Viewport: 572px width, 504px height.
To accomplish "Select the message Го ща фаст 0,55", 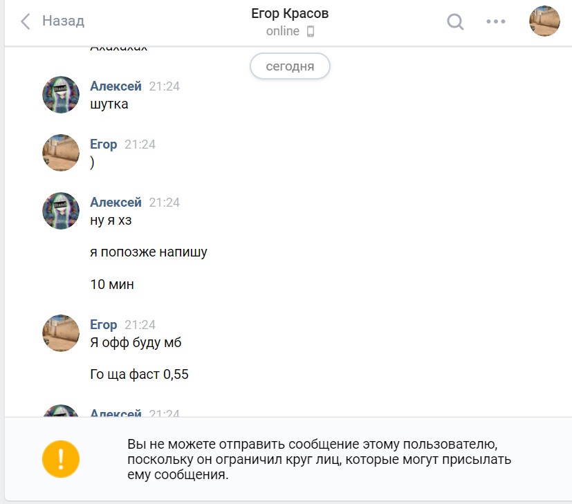I will coord(139,374).
